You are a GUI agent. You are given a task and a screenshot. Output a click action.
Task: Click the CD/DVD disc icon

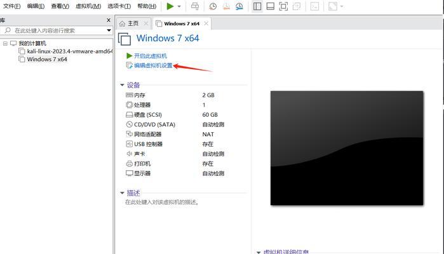(130, 124)
